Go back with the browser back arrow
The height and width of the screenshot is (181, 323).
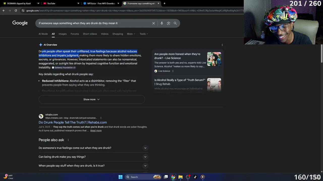pyautogui.click(x=4, y=11)
